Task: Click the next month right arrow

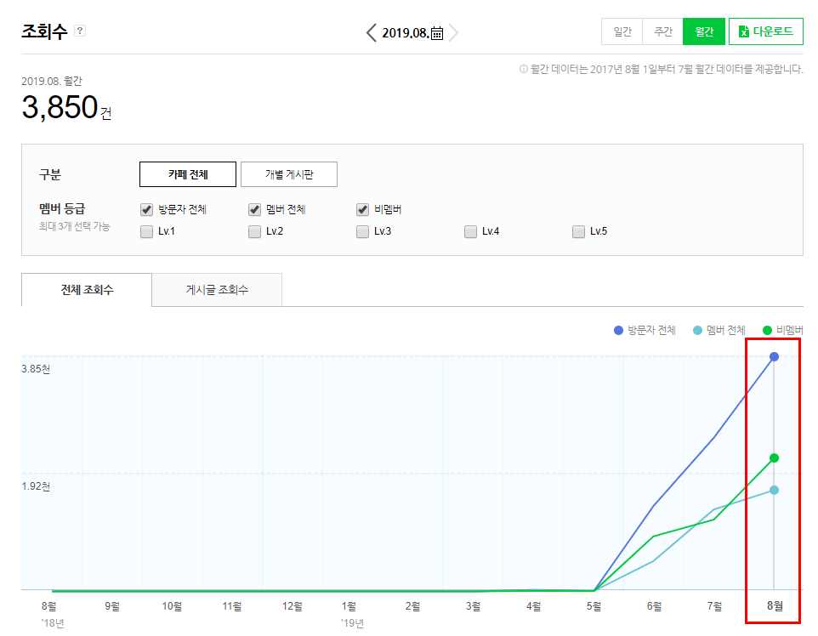Action: pyautogui.click(x=453, y=33)
